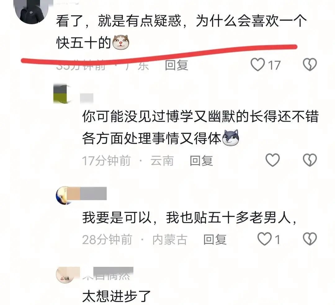
Task: Reply to the top comment via 回复
Action: 176,65
